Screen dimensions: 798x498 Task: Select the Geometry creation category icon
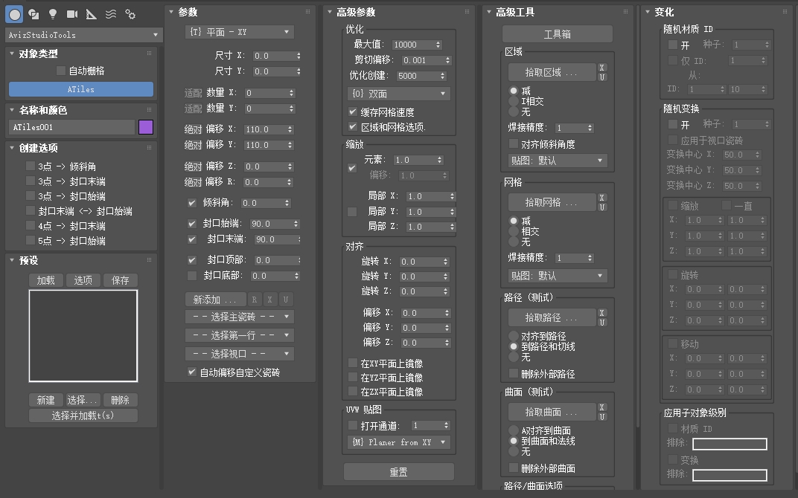(14, 14)
